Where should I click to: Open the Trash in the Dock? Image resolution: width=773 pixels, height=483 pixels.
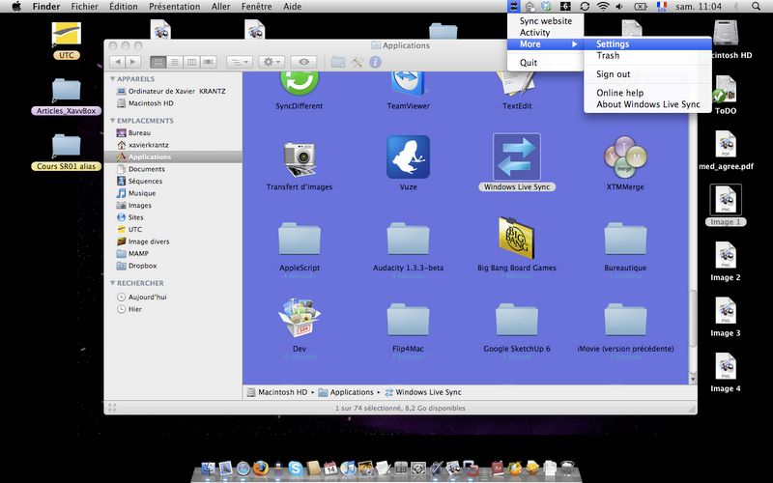point(568,468)
